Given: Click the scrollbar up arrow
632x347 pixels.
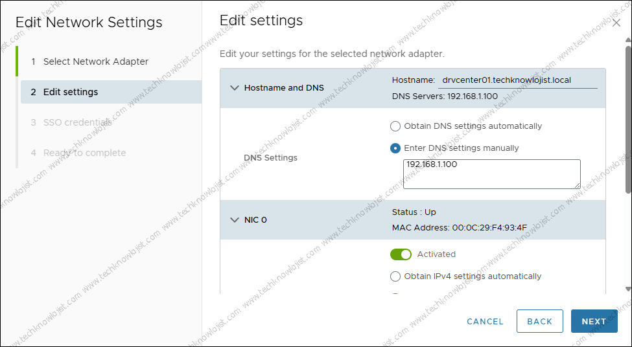Looking at the screenshot, I should pyautogui.click(x=628, y=40).
